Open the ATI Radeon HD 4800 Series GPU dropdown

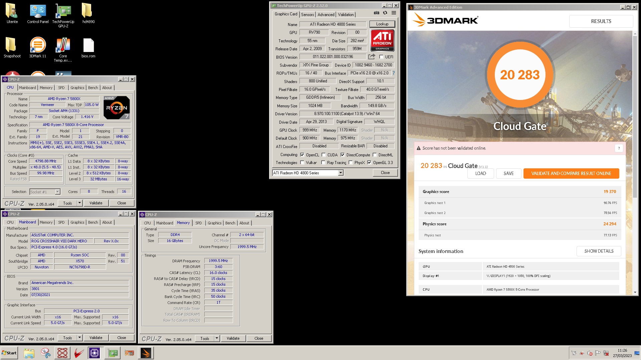click(x=341, y=173)
